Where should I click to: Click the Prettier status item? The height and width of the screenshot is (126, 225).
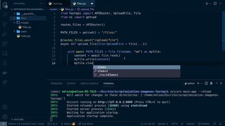click(x=204, y=124)
